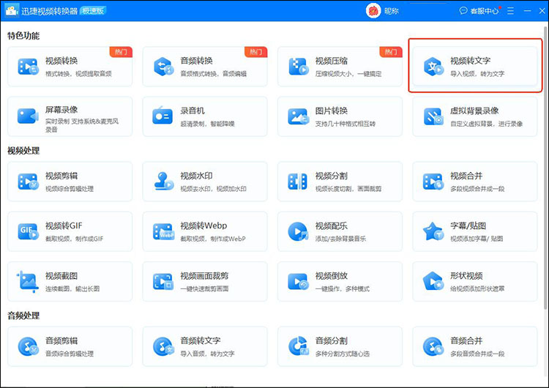Click the 音频处理 section heading
The width and height of the screenshot is (549, 388).
[23, 316]
